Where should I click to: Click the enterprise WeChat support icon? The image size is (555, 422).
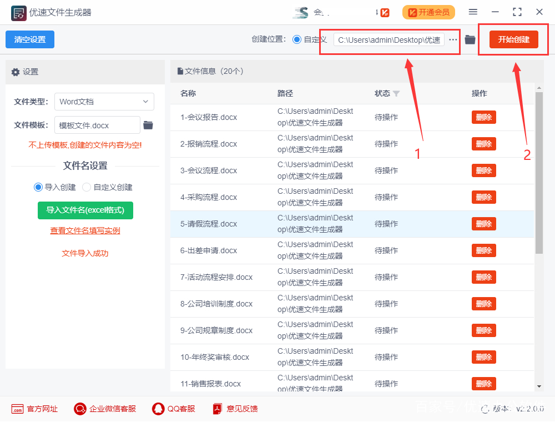pyautogui.click(x=80, y=409)
